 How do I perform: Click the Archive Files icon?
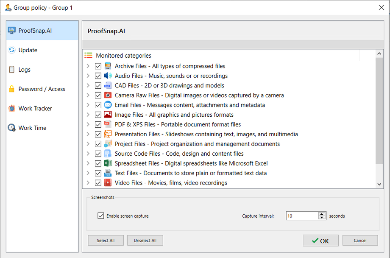(108, 66)
